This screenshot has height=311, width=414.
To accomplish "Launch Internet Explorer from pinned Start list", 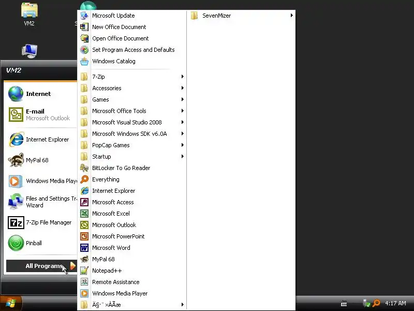I will (42, 139).
